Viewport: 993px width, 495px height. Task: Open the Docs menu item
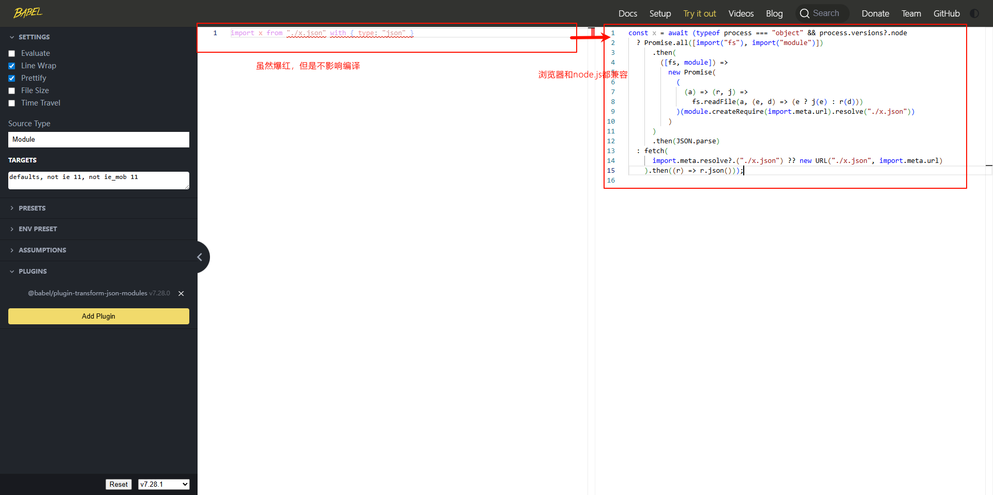point(627,13)
